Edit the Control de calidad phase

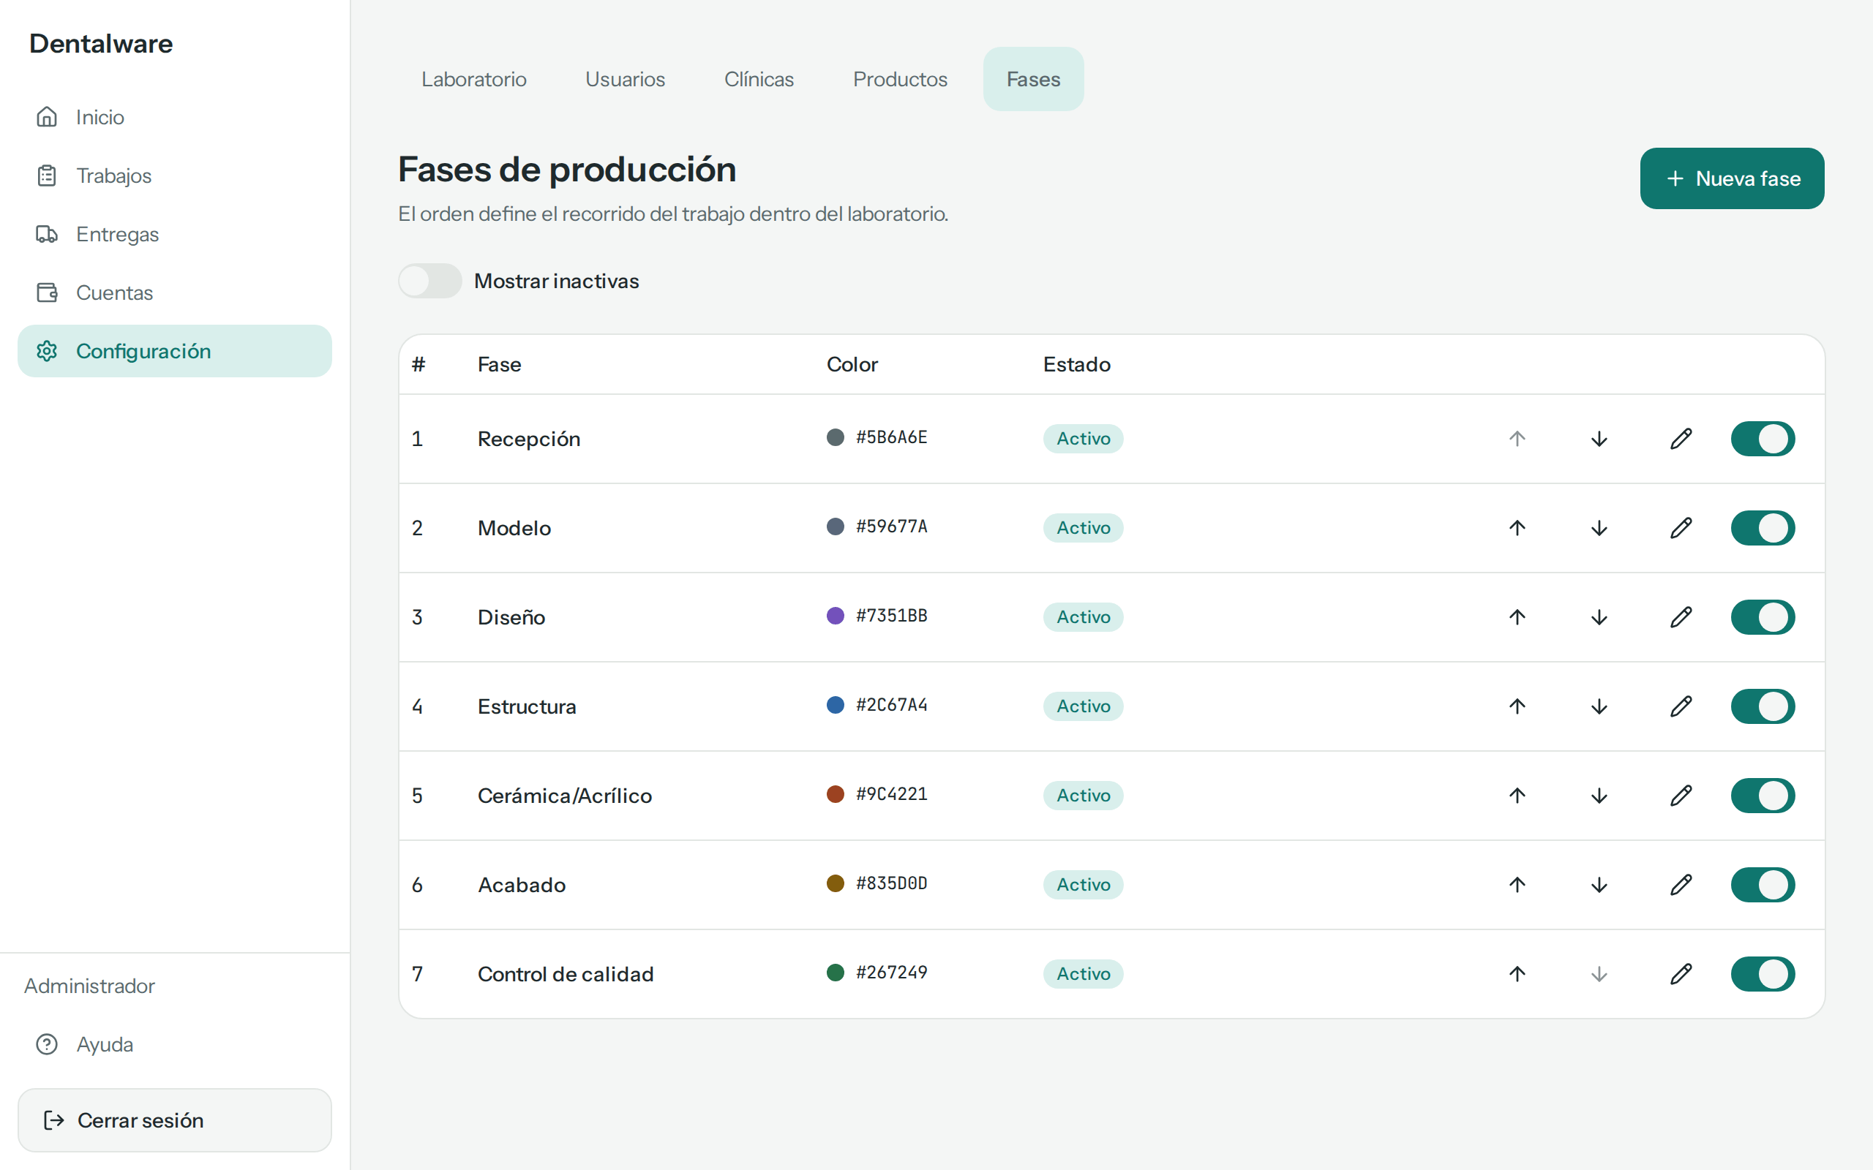[x=1681, y=973]
